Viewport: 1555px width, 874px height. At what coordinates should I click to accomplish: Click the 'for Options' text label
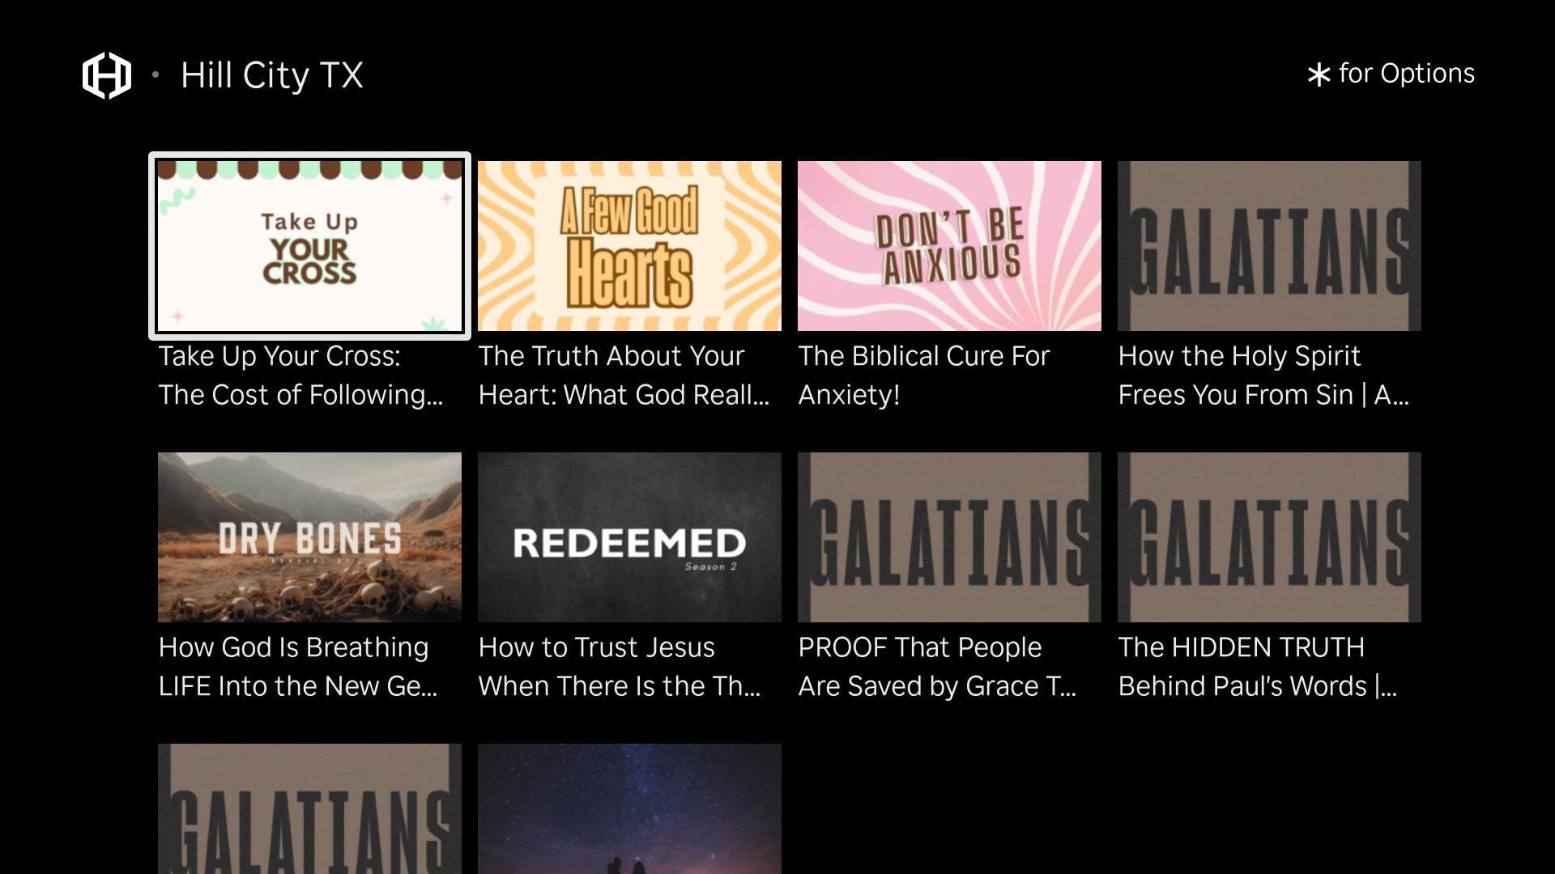tap(1407, 74)
